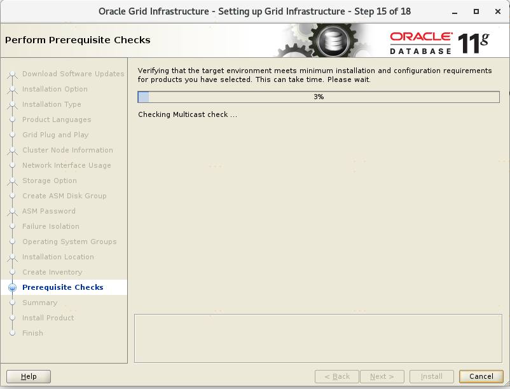The width and height of the screenshot is (510, 389).
Task: Click the Oracle Database 11g logo
Action: tap(439, 42)
